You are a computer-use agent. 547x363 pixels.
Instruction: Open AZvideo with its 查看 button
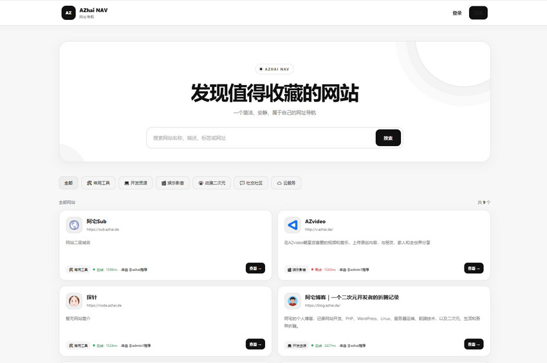474,268
